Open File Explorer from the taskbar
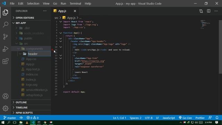This screenshot has width=222, height=125. pos(21,123)
